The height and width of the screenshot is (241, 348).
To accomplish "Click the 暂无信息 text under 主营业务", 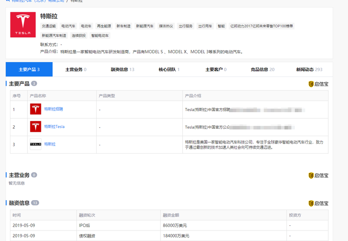I will pyautogui.click(x=17, y=183).
